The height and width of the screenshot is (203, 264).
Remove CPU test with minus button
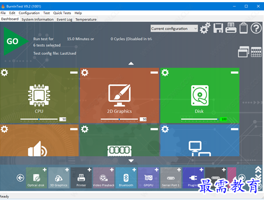click(74, 72)
